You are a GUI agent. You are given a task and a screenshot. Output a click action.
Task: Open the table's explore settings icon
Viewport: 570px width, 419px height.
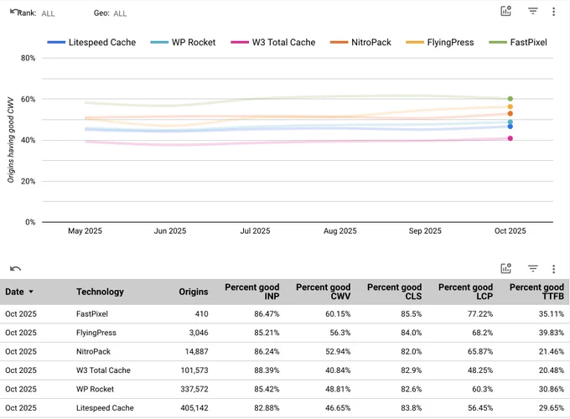click(506, 268)
